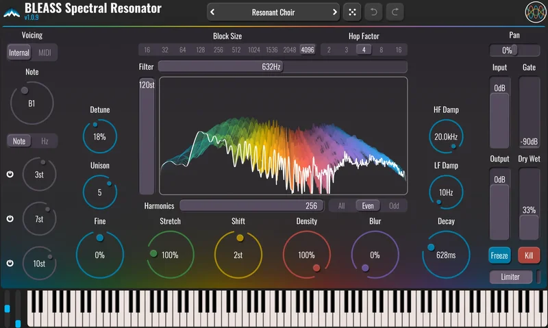
Task: Set Hop Factor to 2
Action: [329, 50]
